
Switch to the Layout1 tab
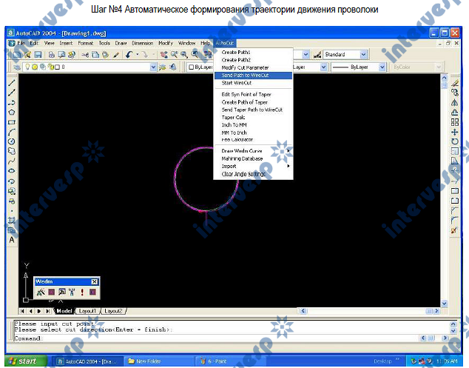(87, 311)
